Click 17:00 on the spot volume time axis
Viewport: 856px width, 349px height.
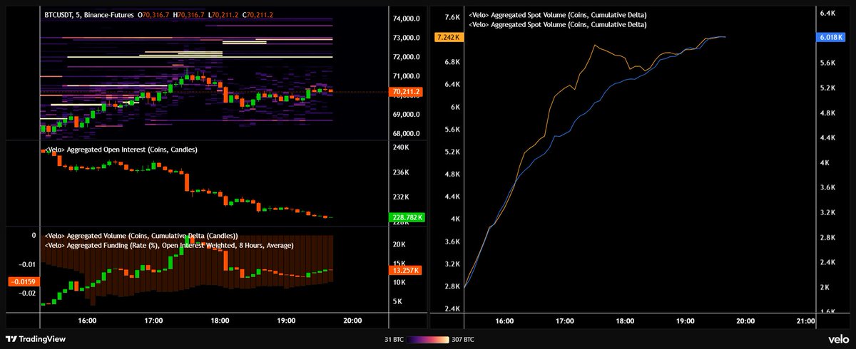click(x=564, y=321)
